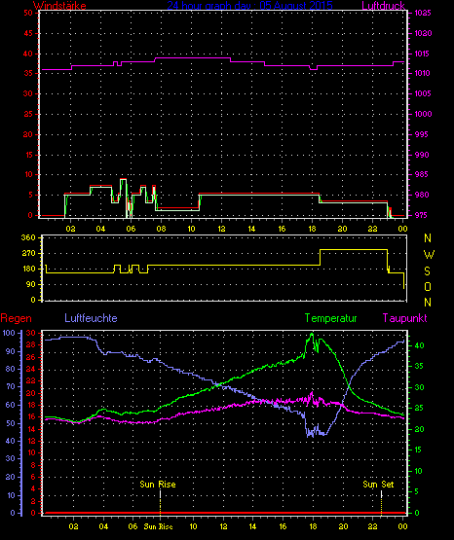Image resolution: width=454 pixels, height=540 pixels.
Task: Click the 40 value on temperature axis
Action: click(x=419, y=345)
